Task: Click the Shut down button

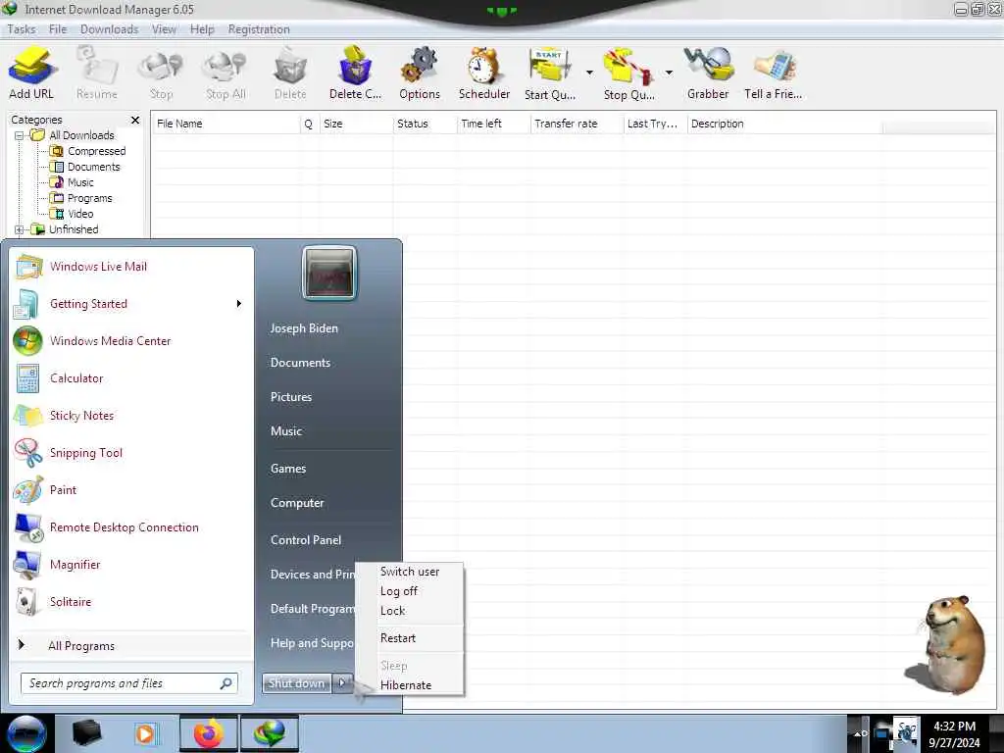Action: click(296, 683)
